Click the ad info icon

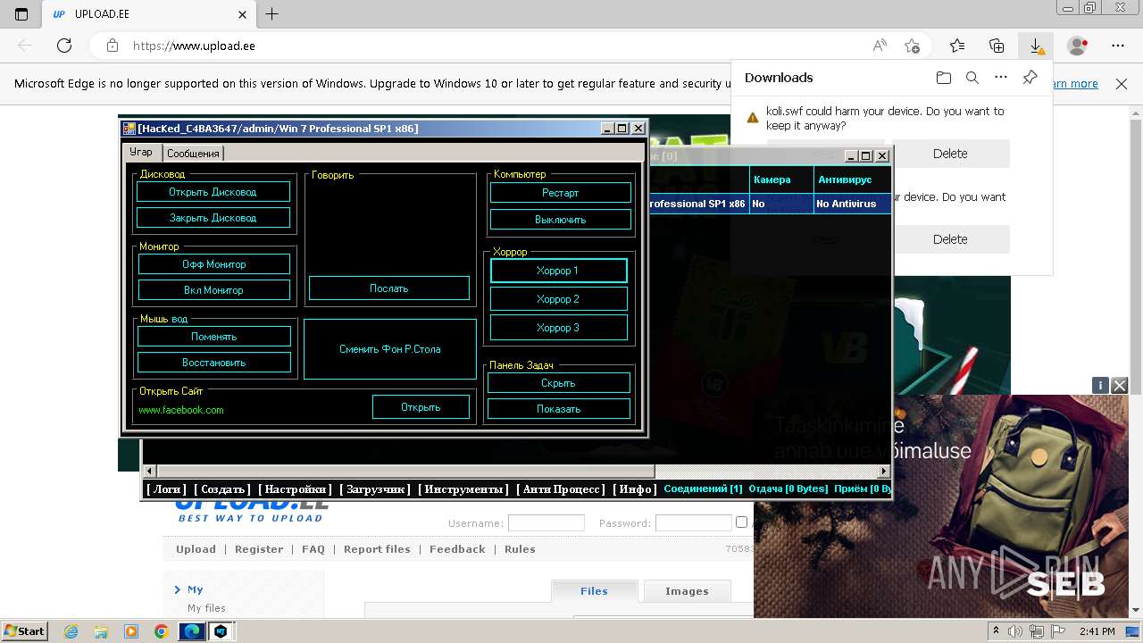pyautogui.click(x=1100, y=385)
